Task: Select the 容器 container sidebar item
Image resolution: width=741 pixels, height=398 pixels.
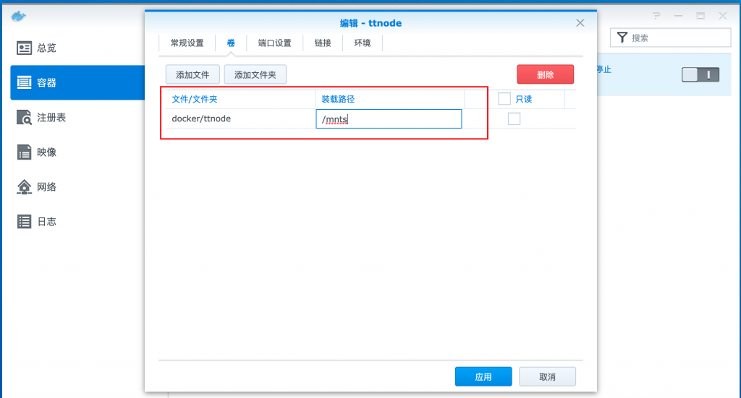Action: [x=46, y=82]
